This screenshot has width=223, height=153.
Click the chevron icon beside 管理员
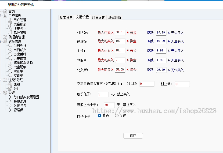point(10,110)
